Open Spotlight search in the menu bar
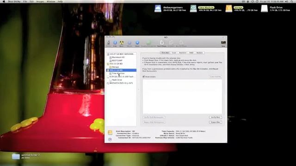This screenshot has height=166, width=296. (x=292, y=1)
